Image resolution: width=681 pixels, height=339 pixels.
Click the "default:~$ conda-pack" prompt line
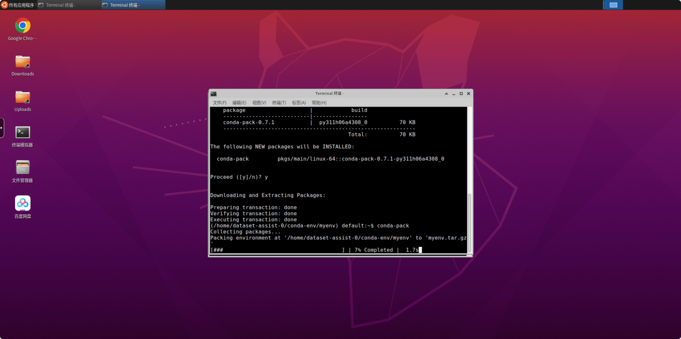pyautogui.click(x=309, y=226)
